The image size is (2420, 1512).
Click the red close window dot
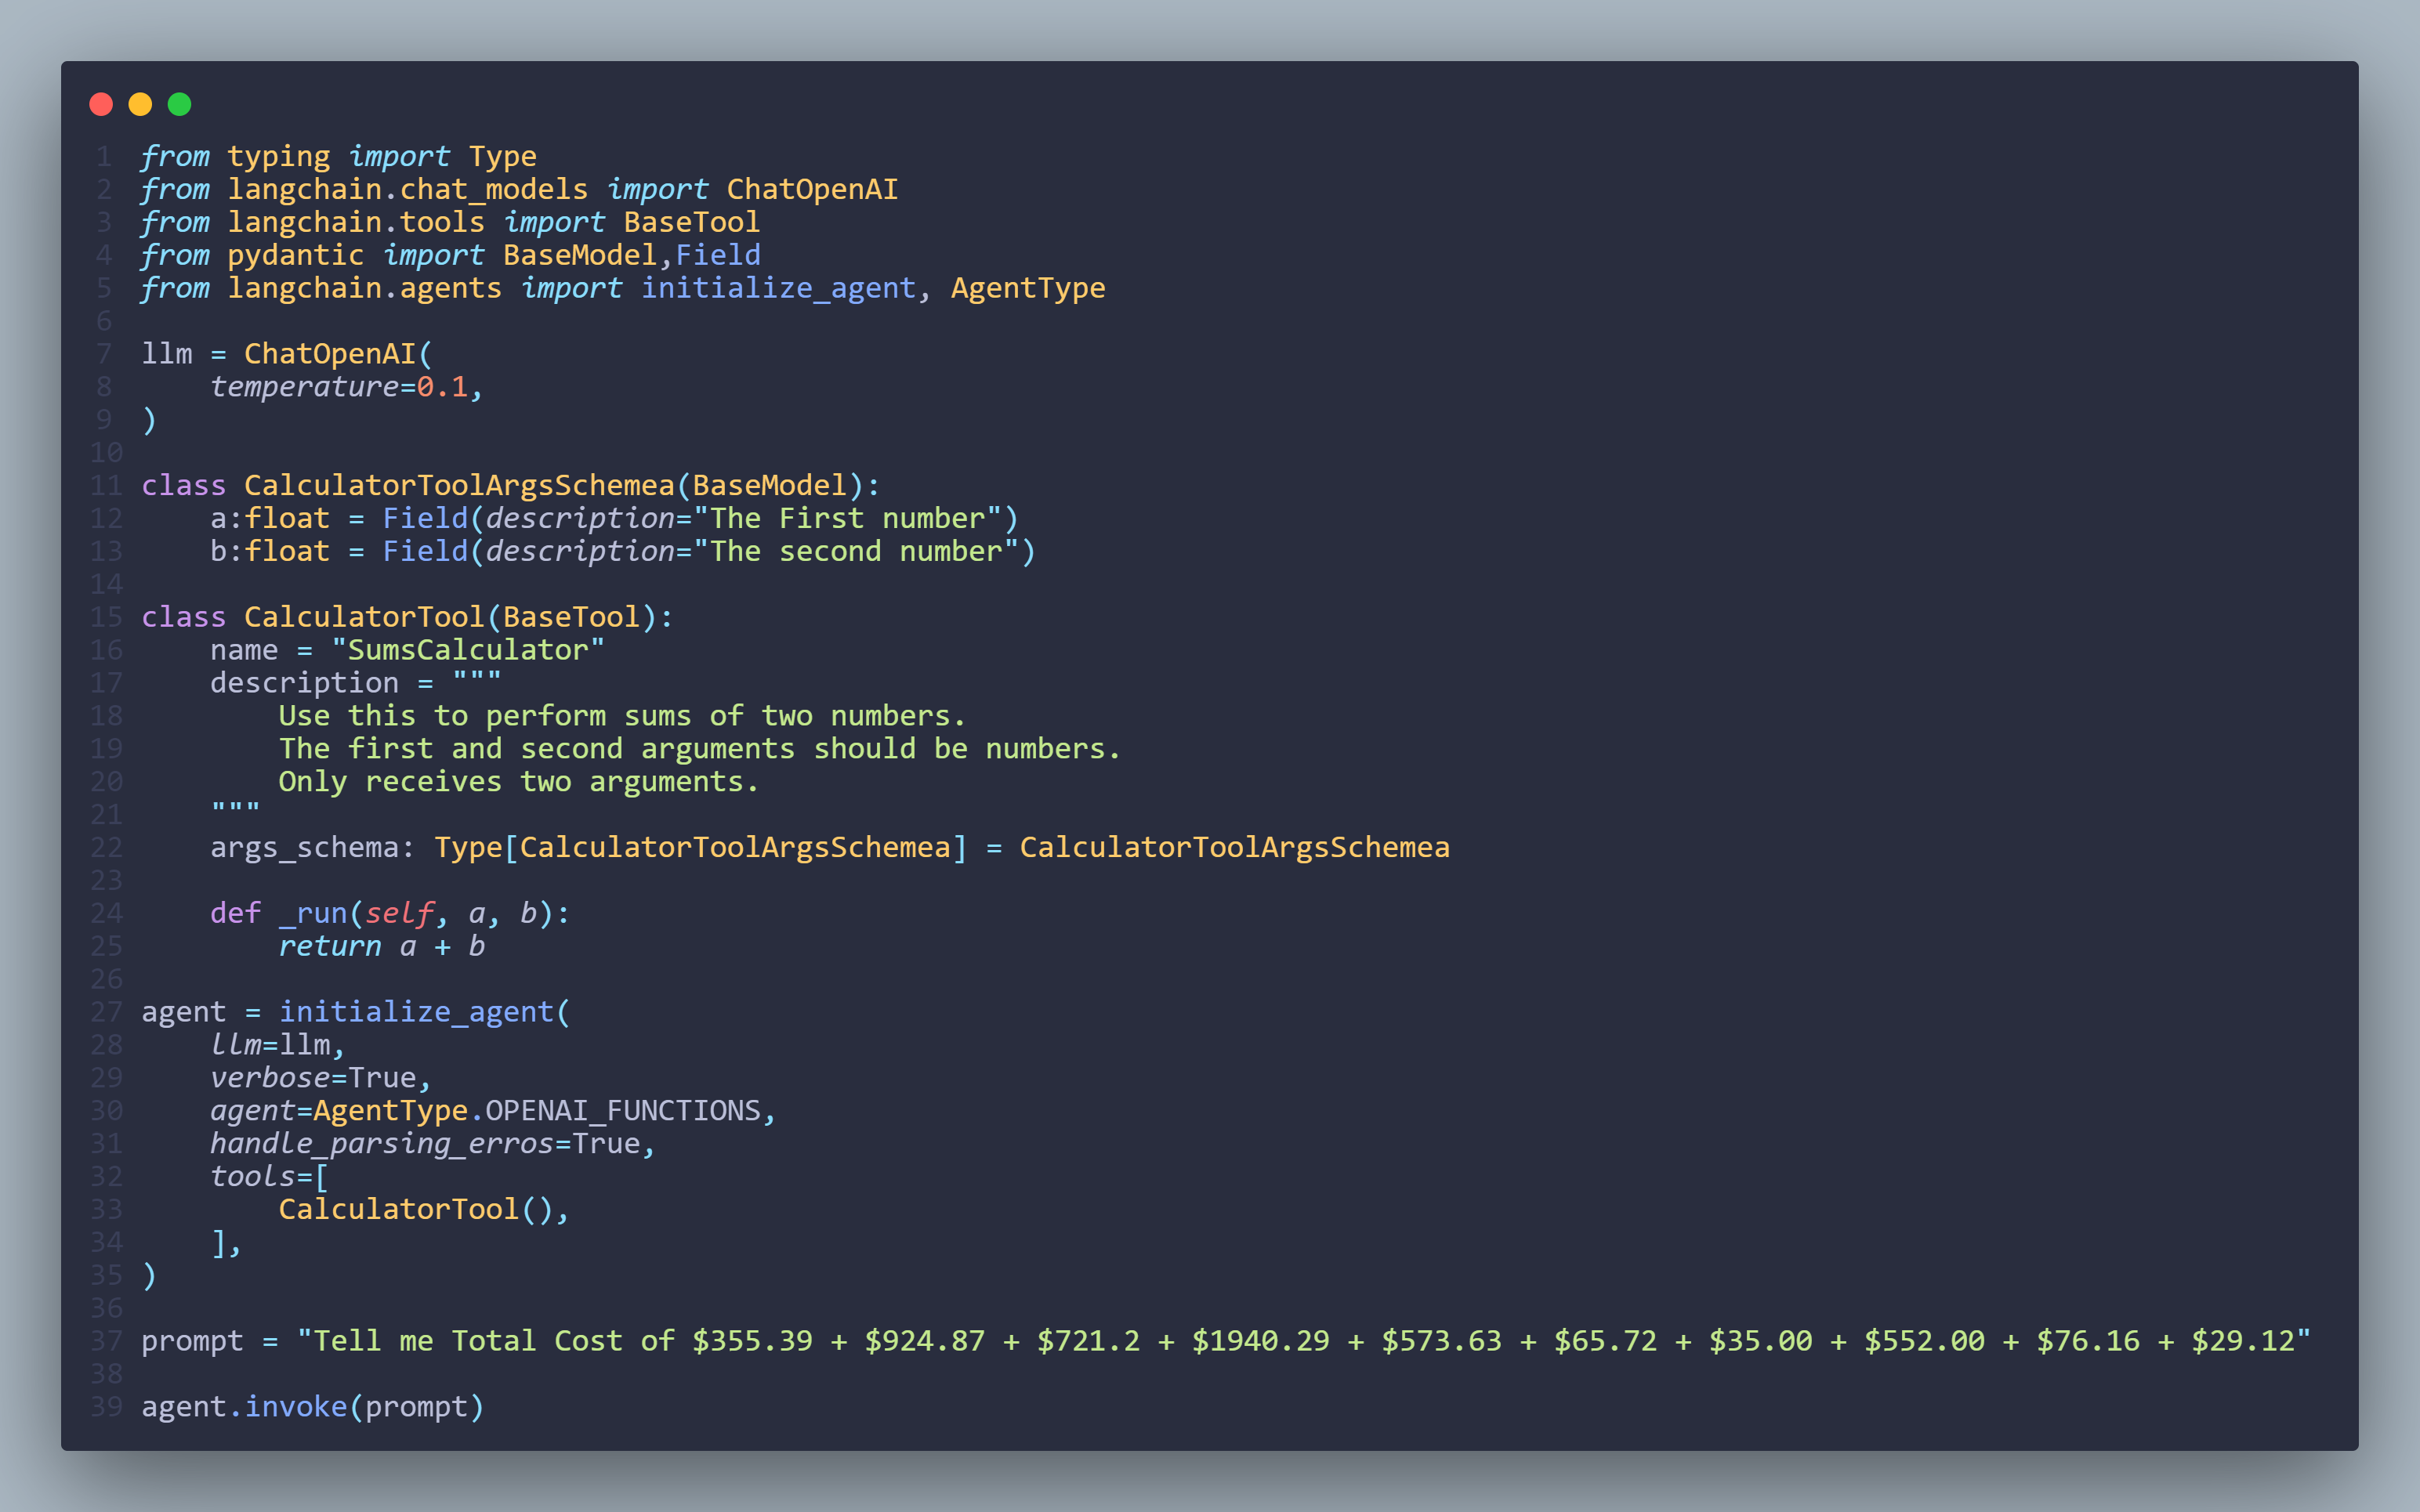101,104
